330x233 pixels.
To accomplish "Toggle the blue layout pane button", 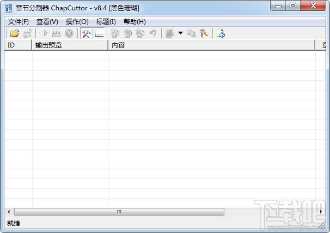I will [99, 33].
